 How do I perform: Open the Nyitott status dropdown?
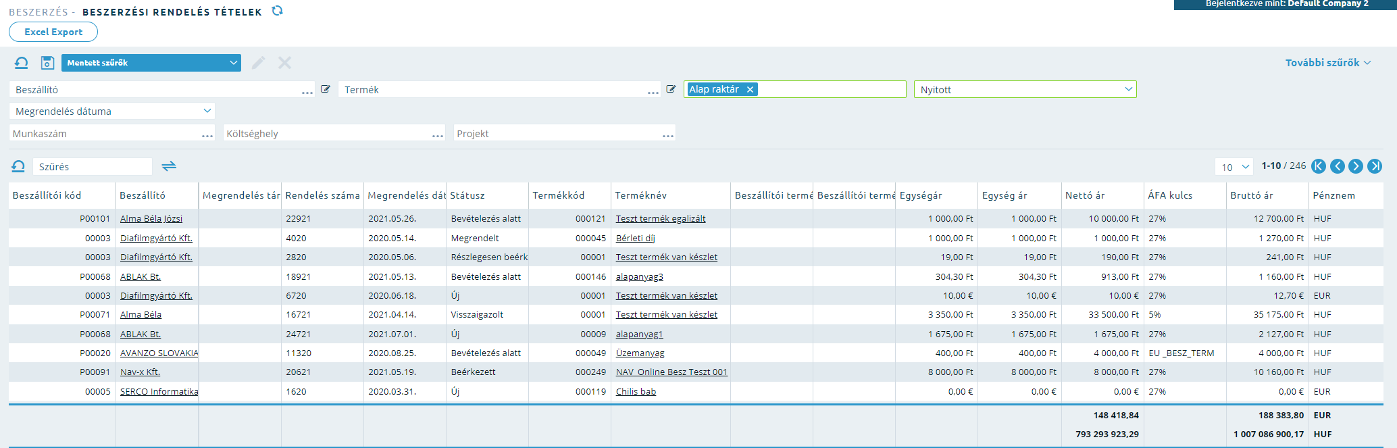point(1025,89)
